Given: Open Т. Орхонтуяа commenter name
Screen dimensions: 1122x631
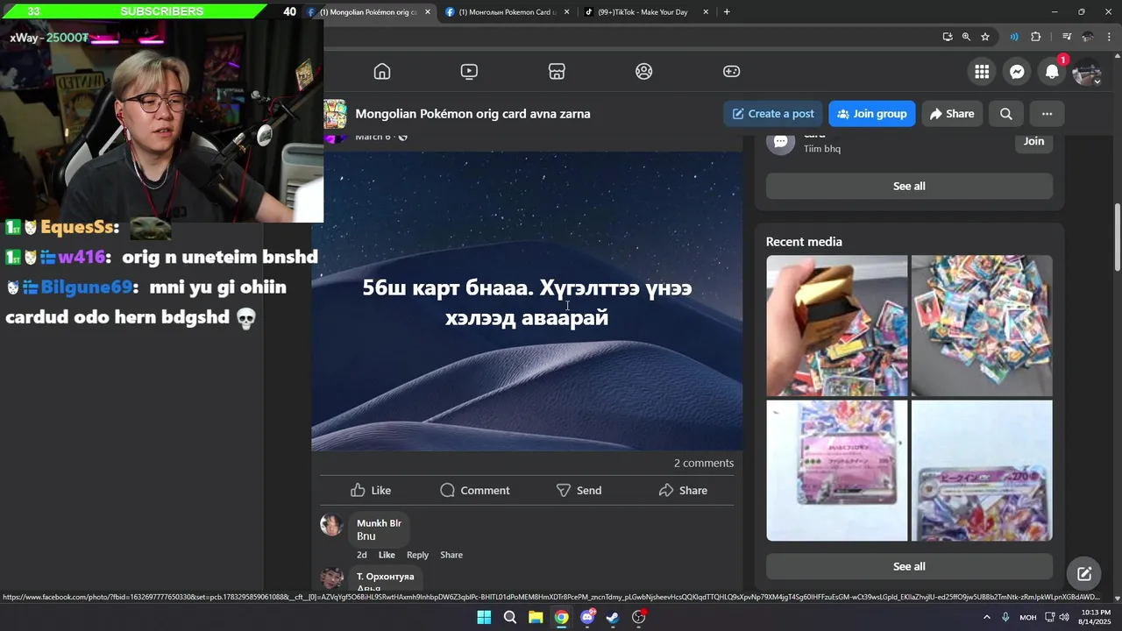Looking at the screenshot, I should tap(385, 577).
